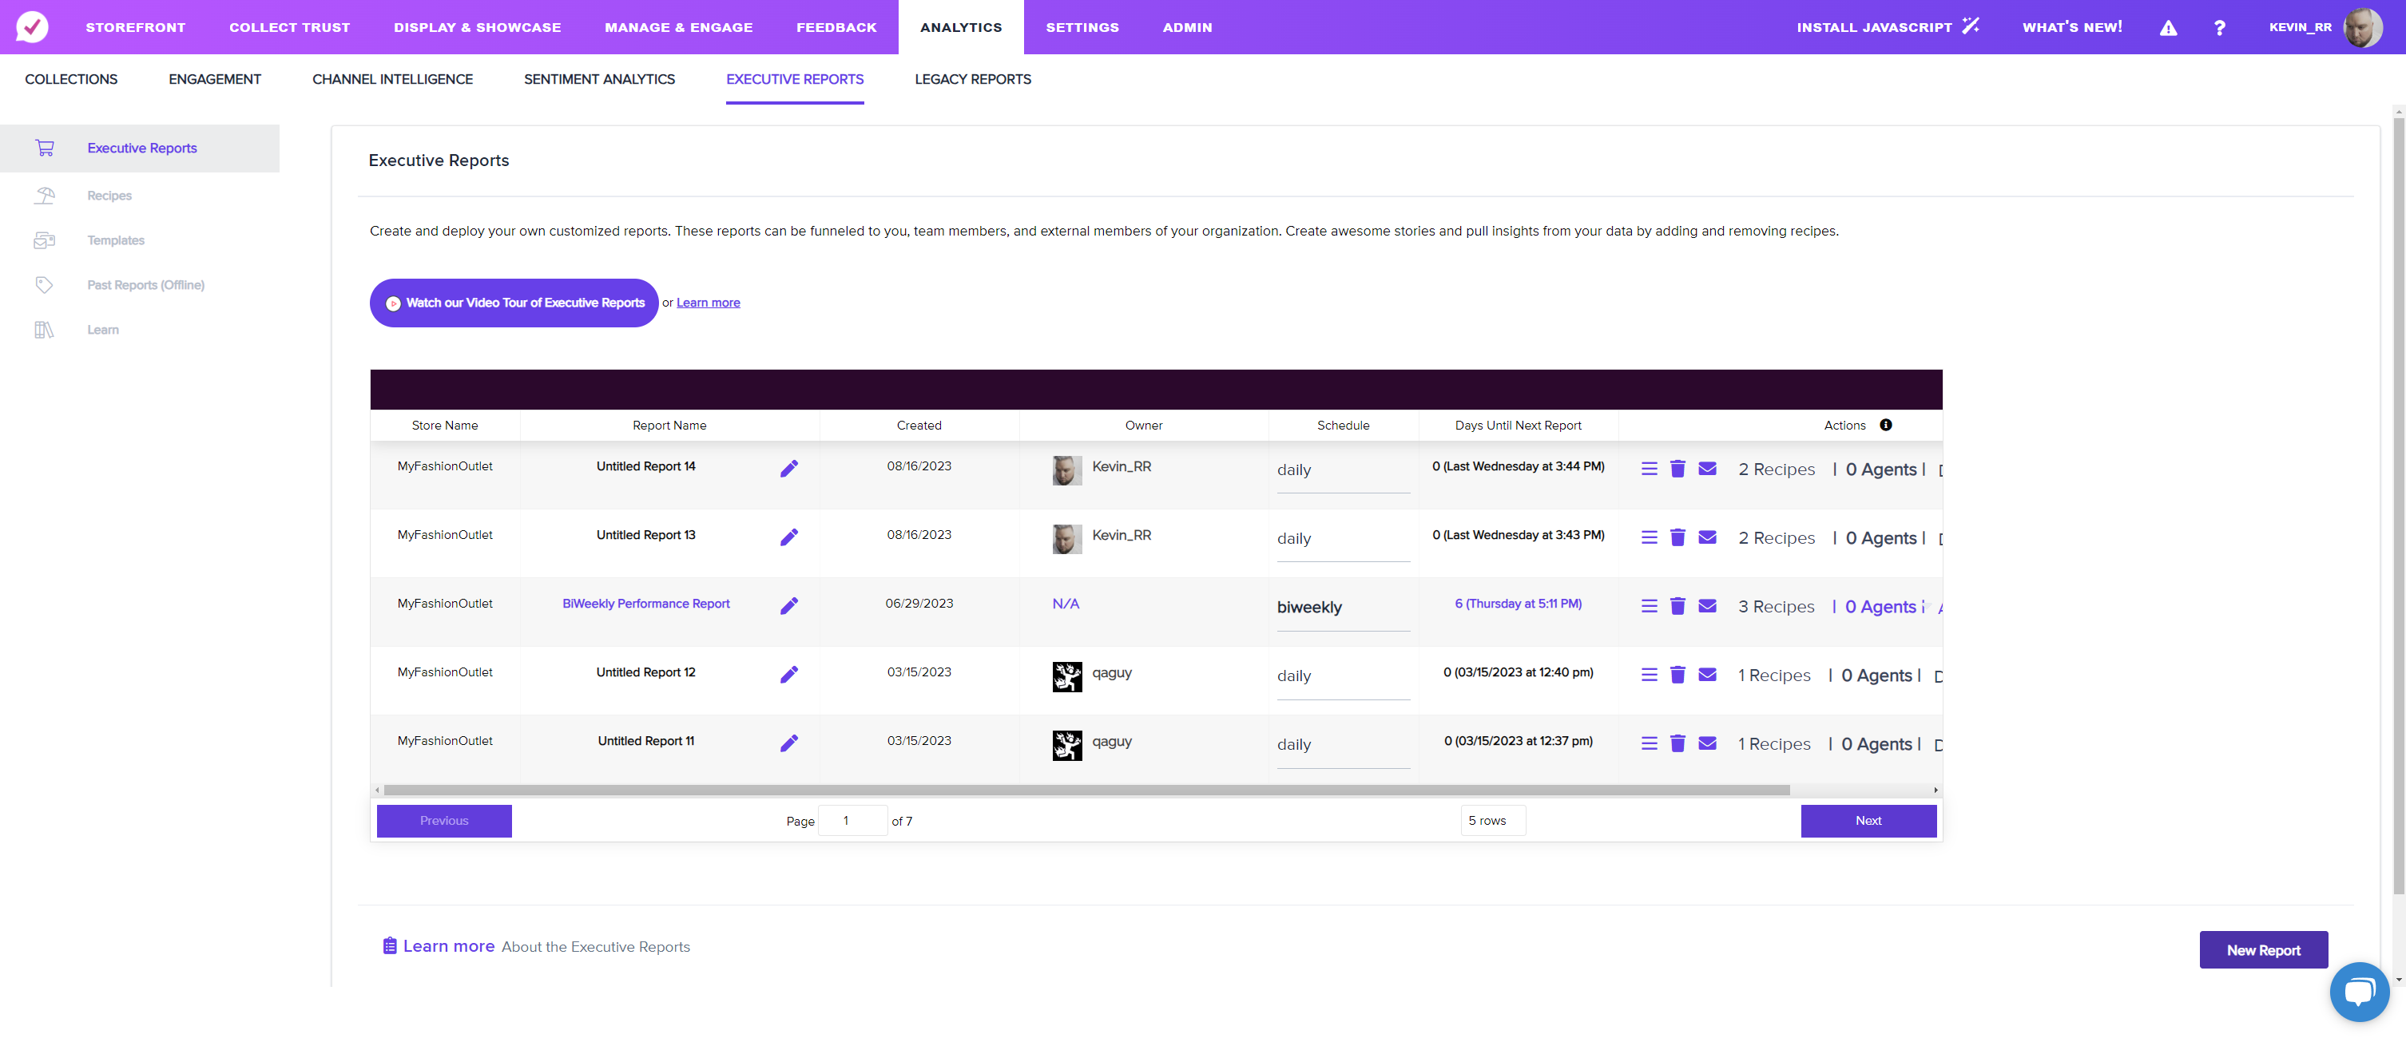Open the 5 rows page-size selector

[x=1492, y=821]
